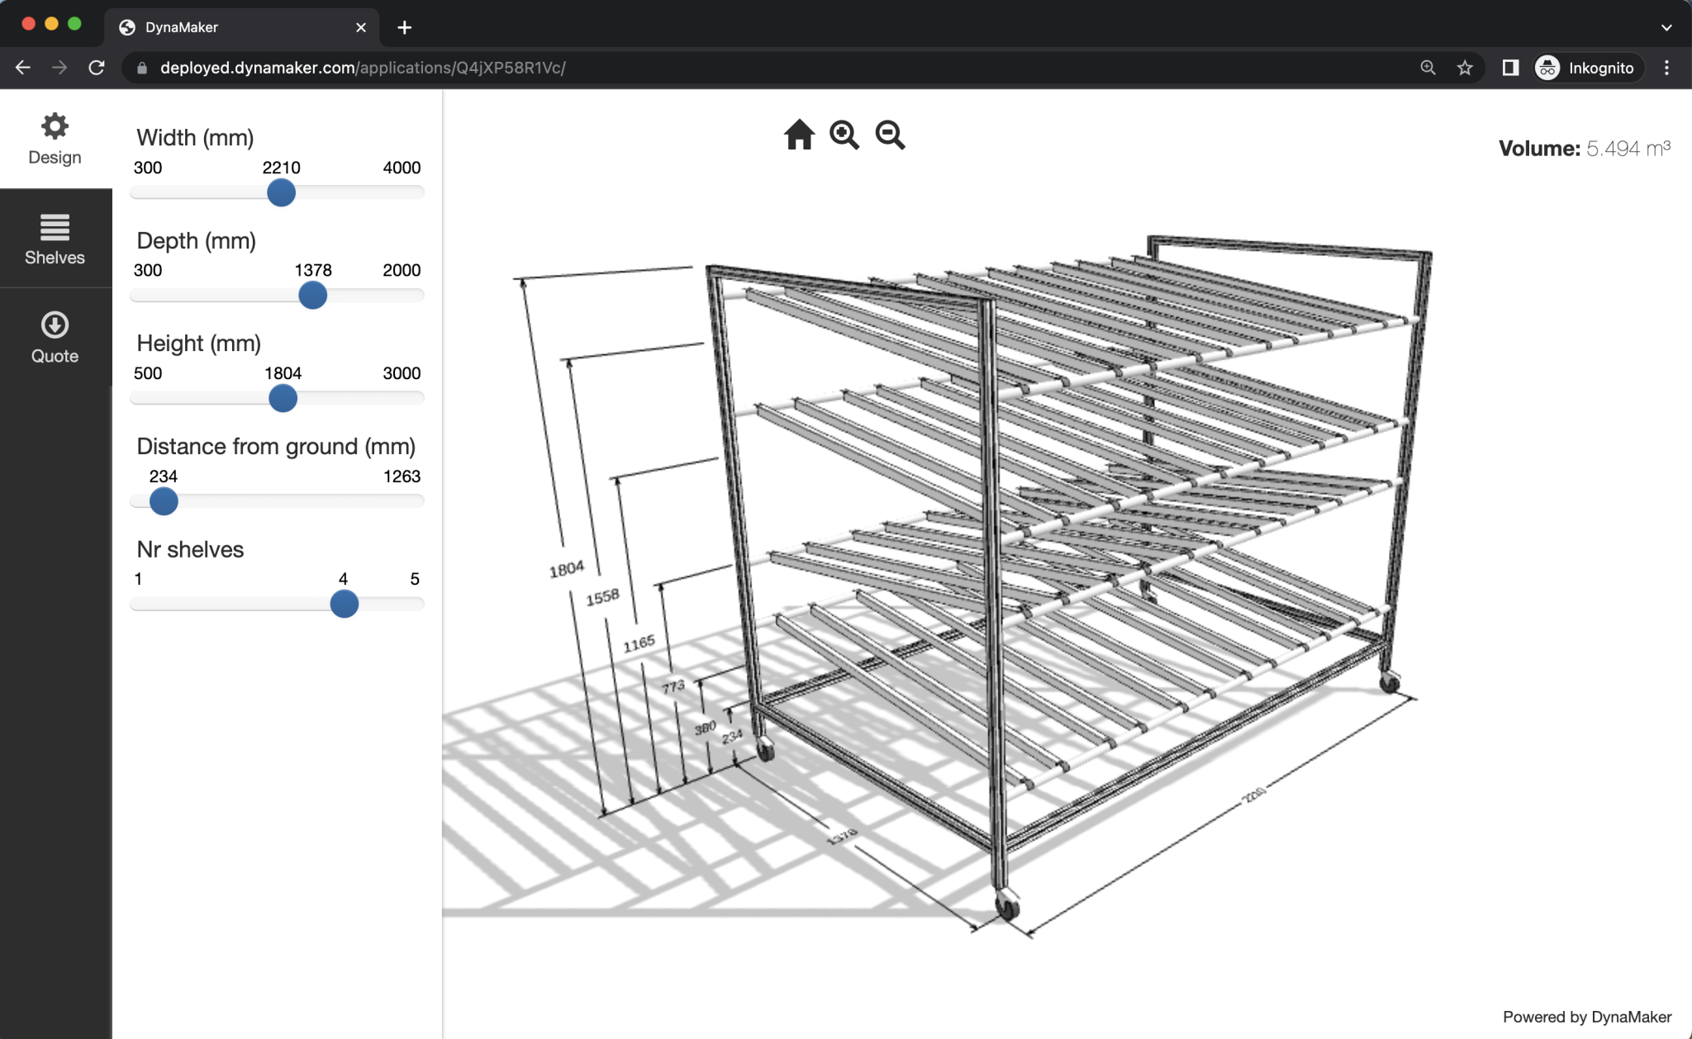The image size is (1692, 1039).
Task: Open a new browser tab
Action: pyautogui.click(x=404, y=26)
